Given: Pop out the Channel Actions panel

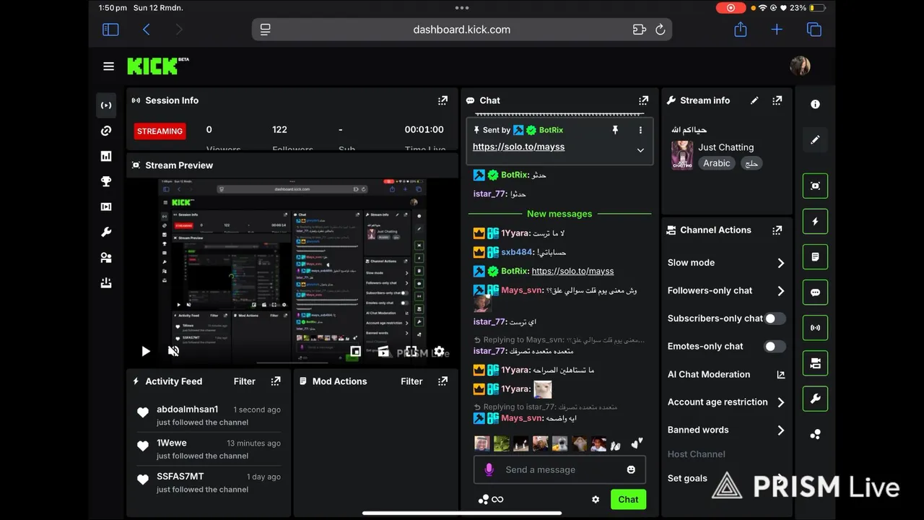Looking at the screenshot, I should 777,230.
